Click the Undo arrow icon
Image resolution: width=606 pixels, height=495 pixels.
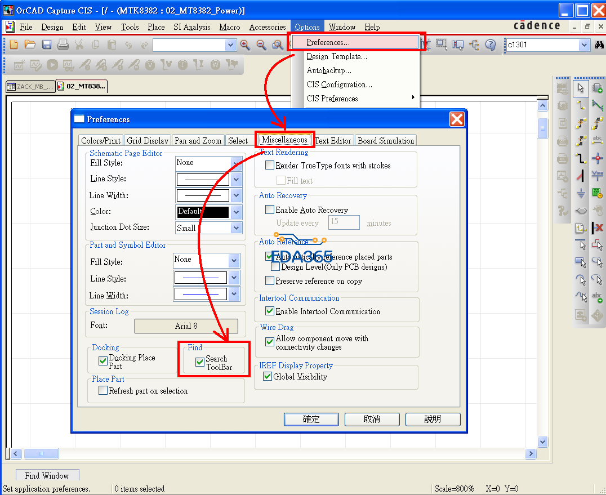[x=128, y=45]
